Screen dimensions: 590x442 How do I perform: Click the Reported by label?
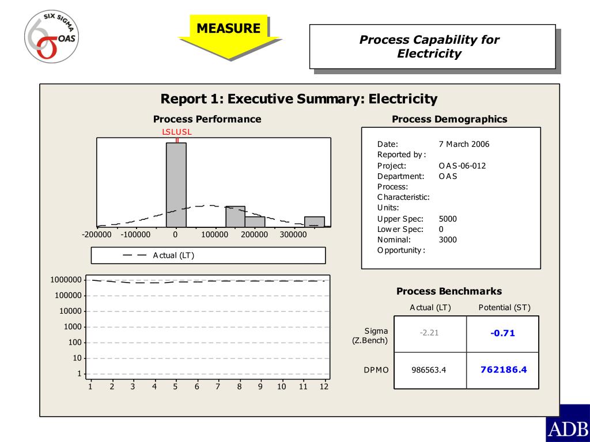coord(402,154)
